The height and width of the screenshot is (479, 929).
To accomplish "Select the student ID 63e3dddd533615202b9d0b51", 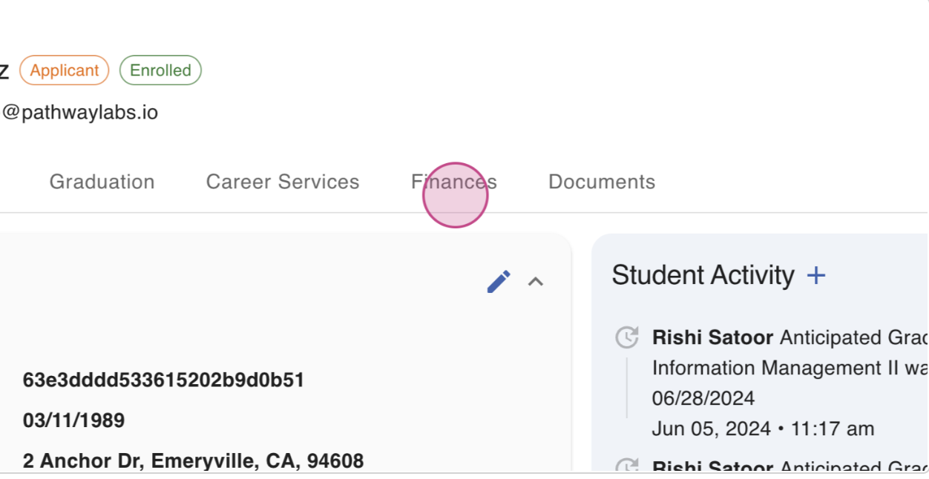I will pyautogui.click(x=164, y=380).
